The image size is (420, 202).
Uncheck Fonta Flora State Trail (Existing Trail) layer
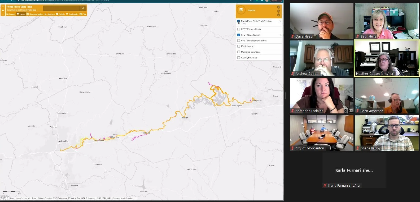pos(239,21)
